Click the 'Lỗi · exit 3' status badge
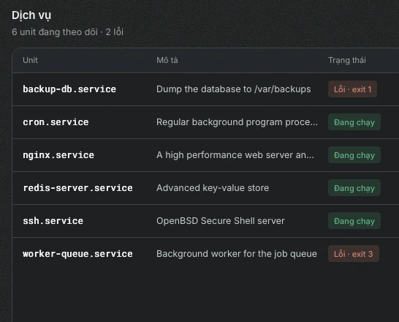Viewport: 399px width, 322px height. coord(354,254)
